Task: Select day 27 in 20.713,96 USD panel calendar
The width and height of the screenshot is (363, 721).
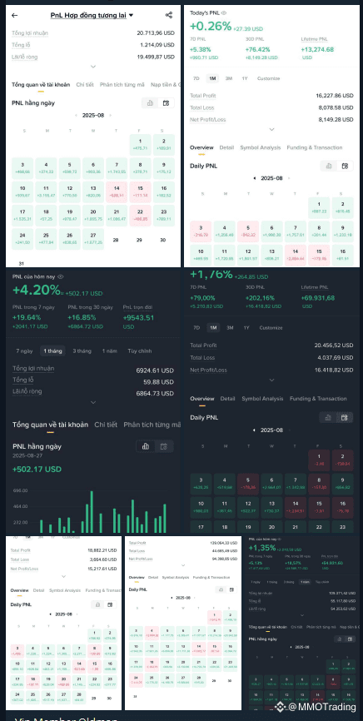Action: [x=93, y=239]
